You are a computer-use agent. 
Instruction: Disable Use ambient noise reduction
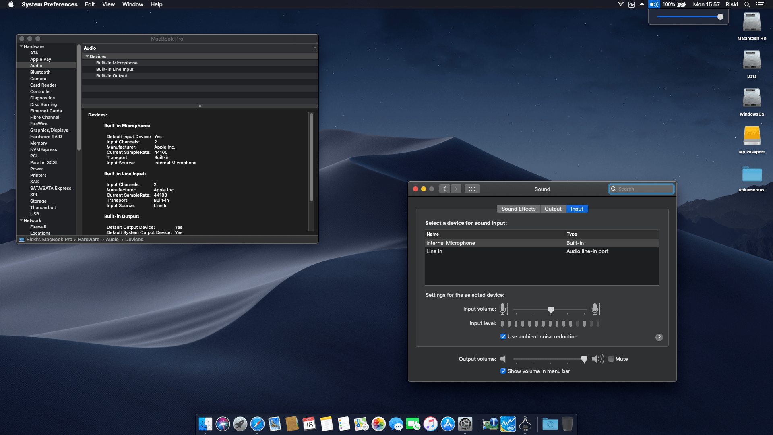(503, 336)
